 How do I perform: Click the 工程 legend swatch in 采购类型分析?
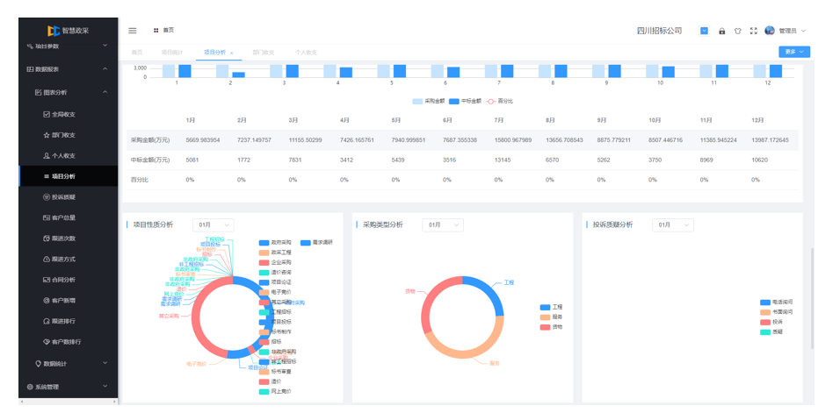[545, 308]
